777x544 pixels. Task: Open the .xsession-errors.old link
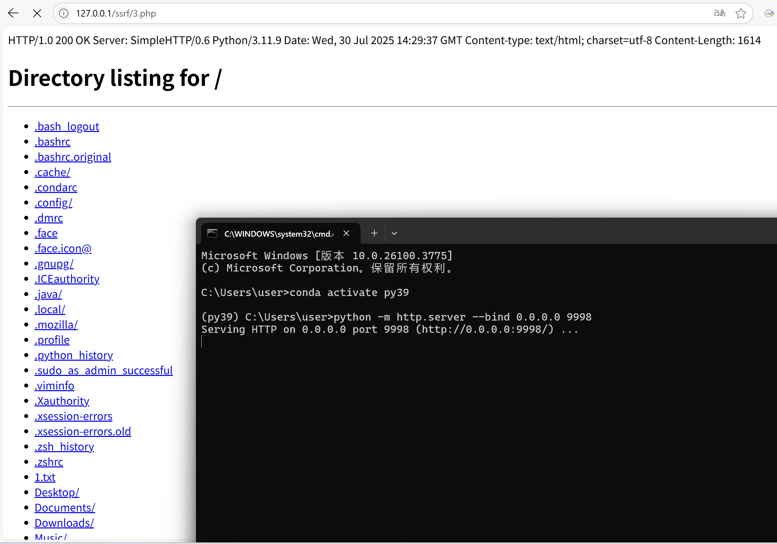83,431
